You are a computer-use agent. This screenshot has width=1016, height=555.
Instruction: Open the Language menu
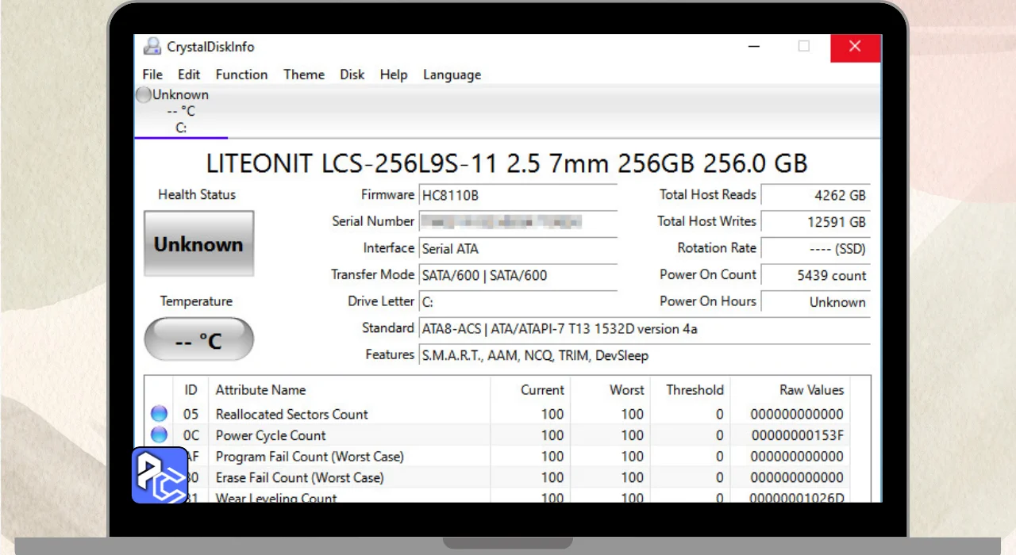pos(452,75)
